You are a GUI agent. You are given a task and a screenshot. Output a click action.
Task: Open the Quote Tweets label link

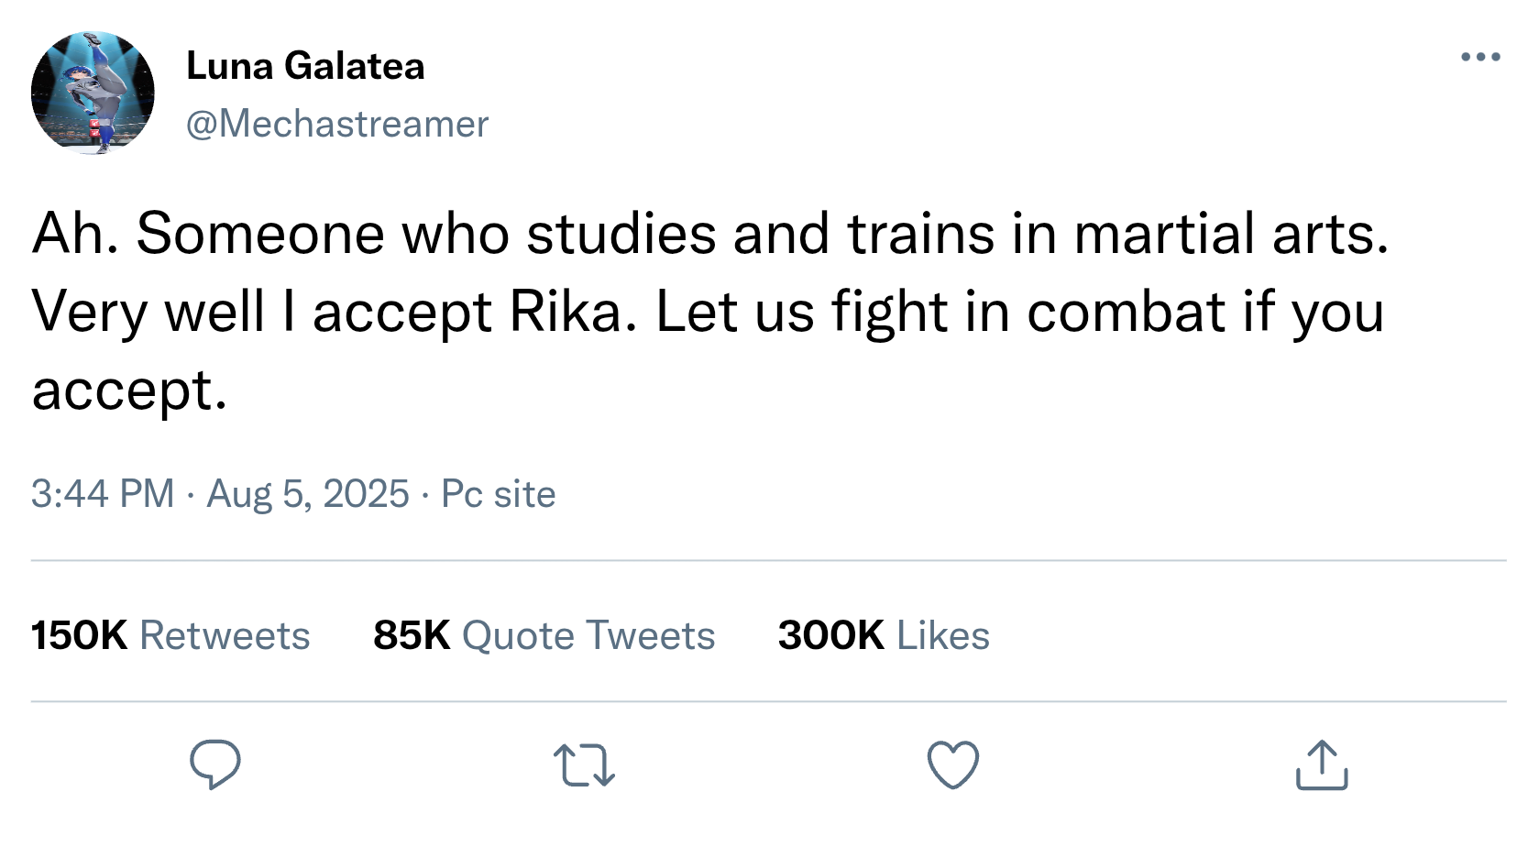(x=588, y=635)
